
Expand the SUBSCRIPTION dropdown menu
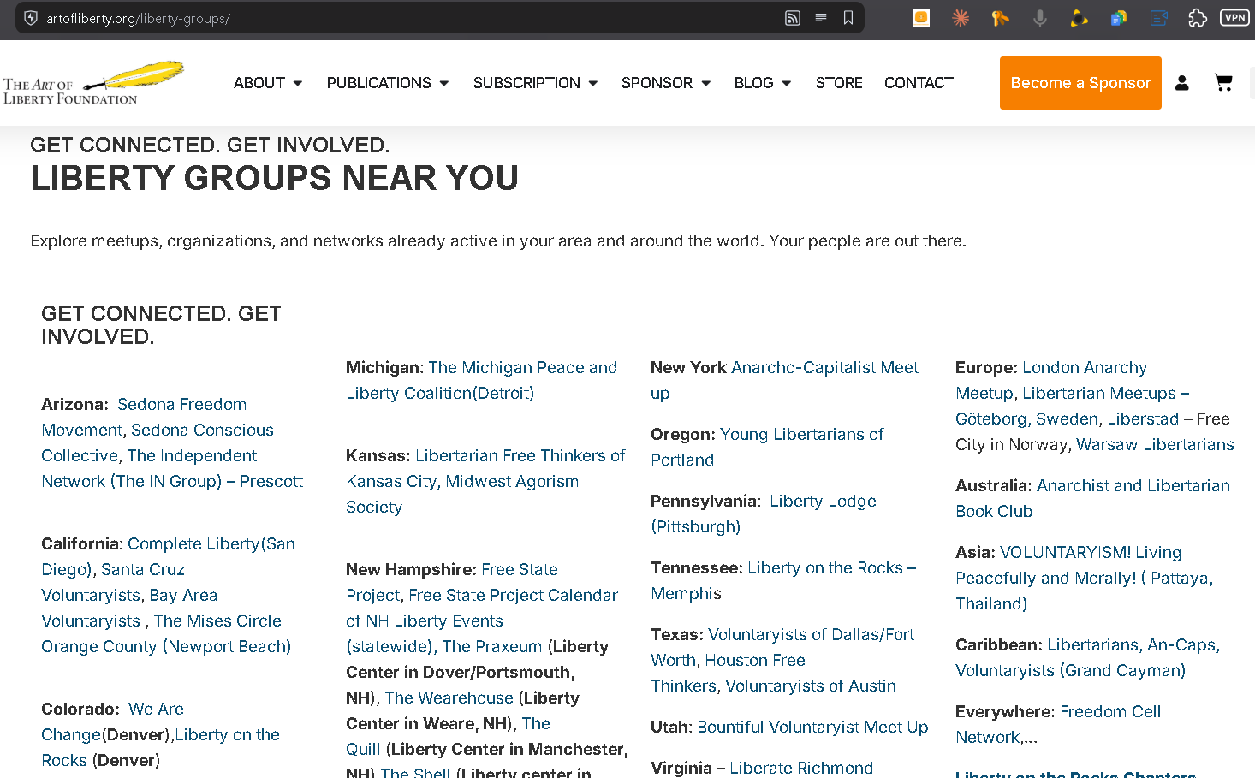tap(535, 83)
